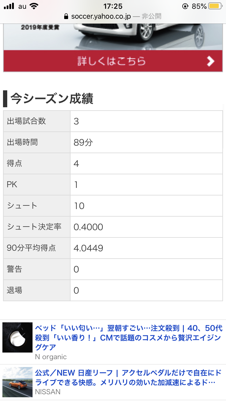The height and width of the screenshot is (403, 226).
Task: Tap the 出場試合数 table row
Action: (x=113, y=121)
